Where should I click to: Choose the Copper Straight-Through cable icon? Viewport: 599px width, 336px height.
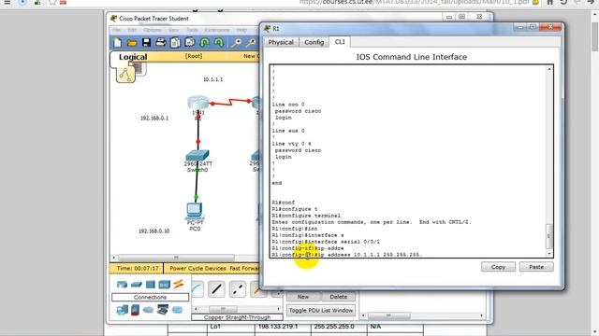pos(216,289)
